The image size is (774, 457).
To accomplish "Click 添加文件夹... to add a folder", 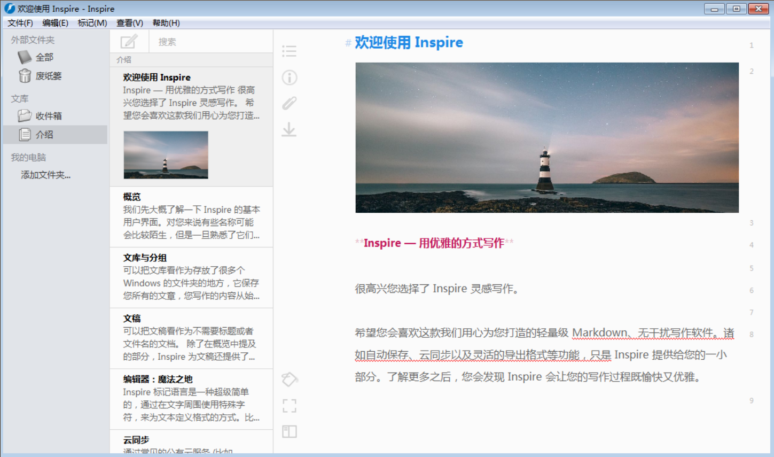I will click(45, 175).
